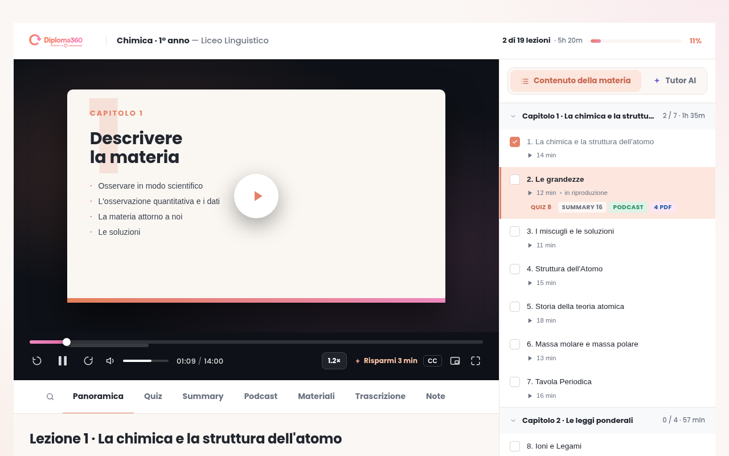Open lesson 7. Tavola Periodica
The width and height of the screenshot is (729, 456).
pyautogui.click(x=559, y=382)
